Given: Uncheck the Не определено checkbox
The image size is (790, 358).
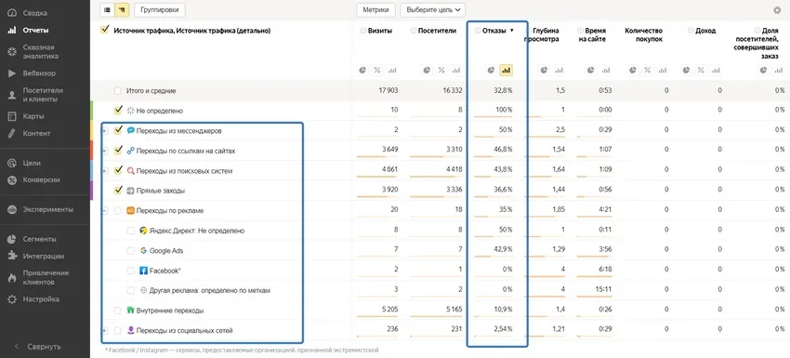Looking at the screenshot, I should (x=118, y=110).
